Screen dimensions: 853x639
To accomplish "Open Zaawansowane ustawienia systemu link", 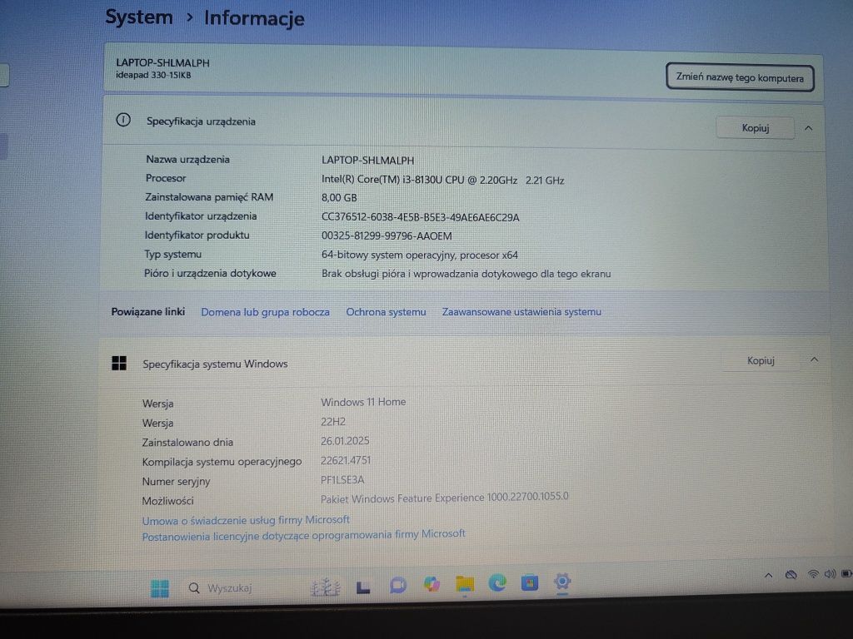I will 521,312.
